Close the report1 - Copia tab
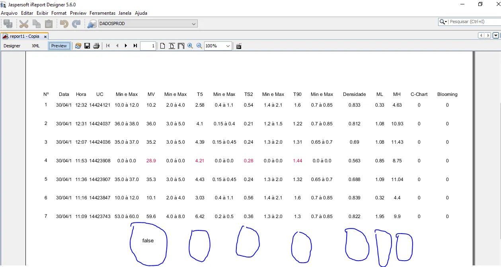 [x=45, y=37]
